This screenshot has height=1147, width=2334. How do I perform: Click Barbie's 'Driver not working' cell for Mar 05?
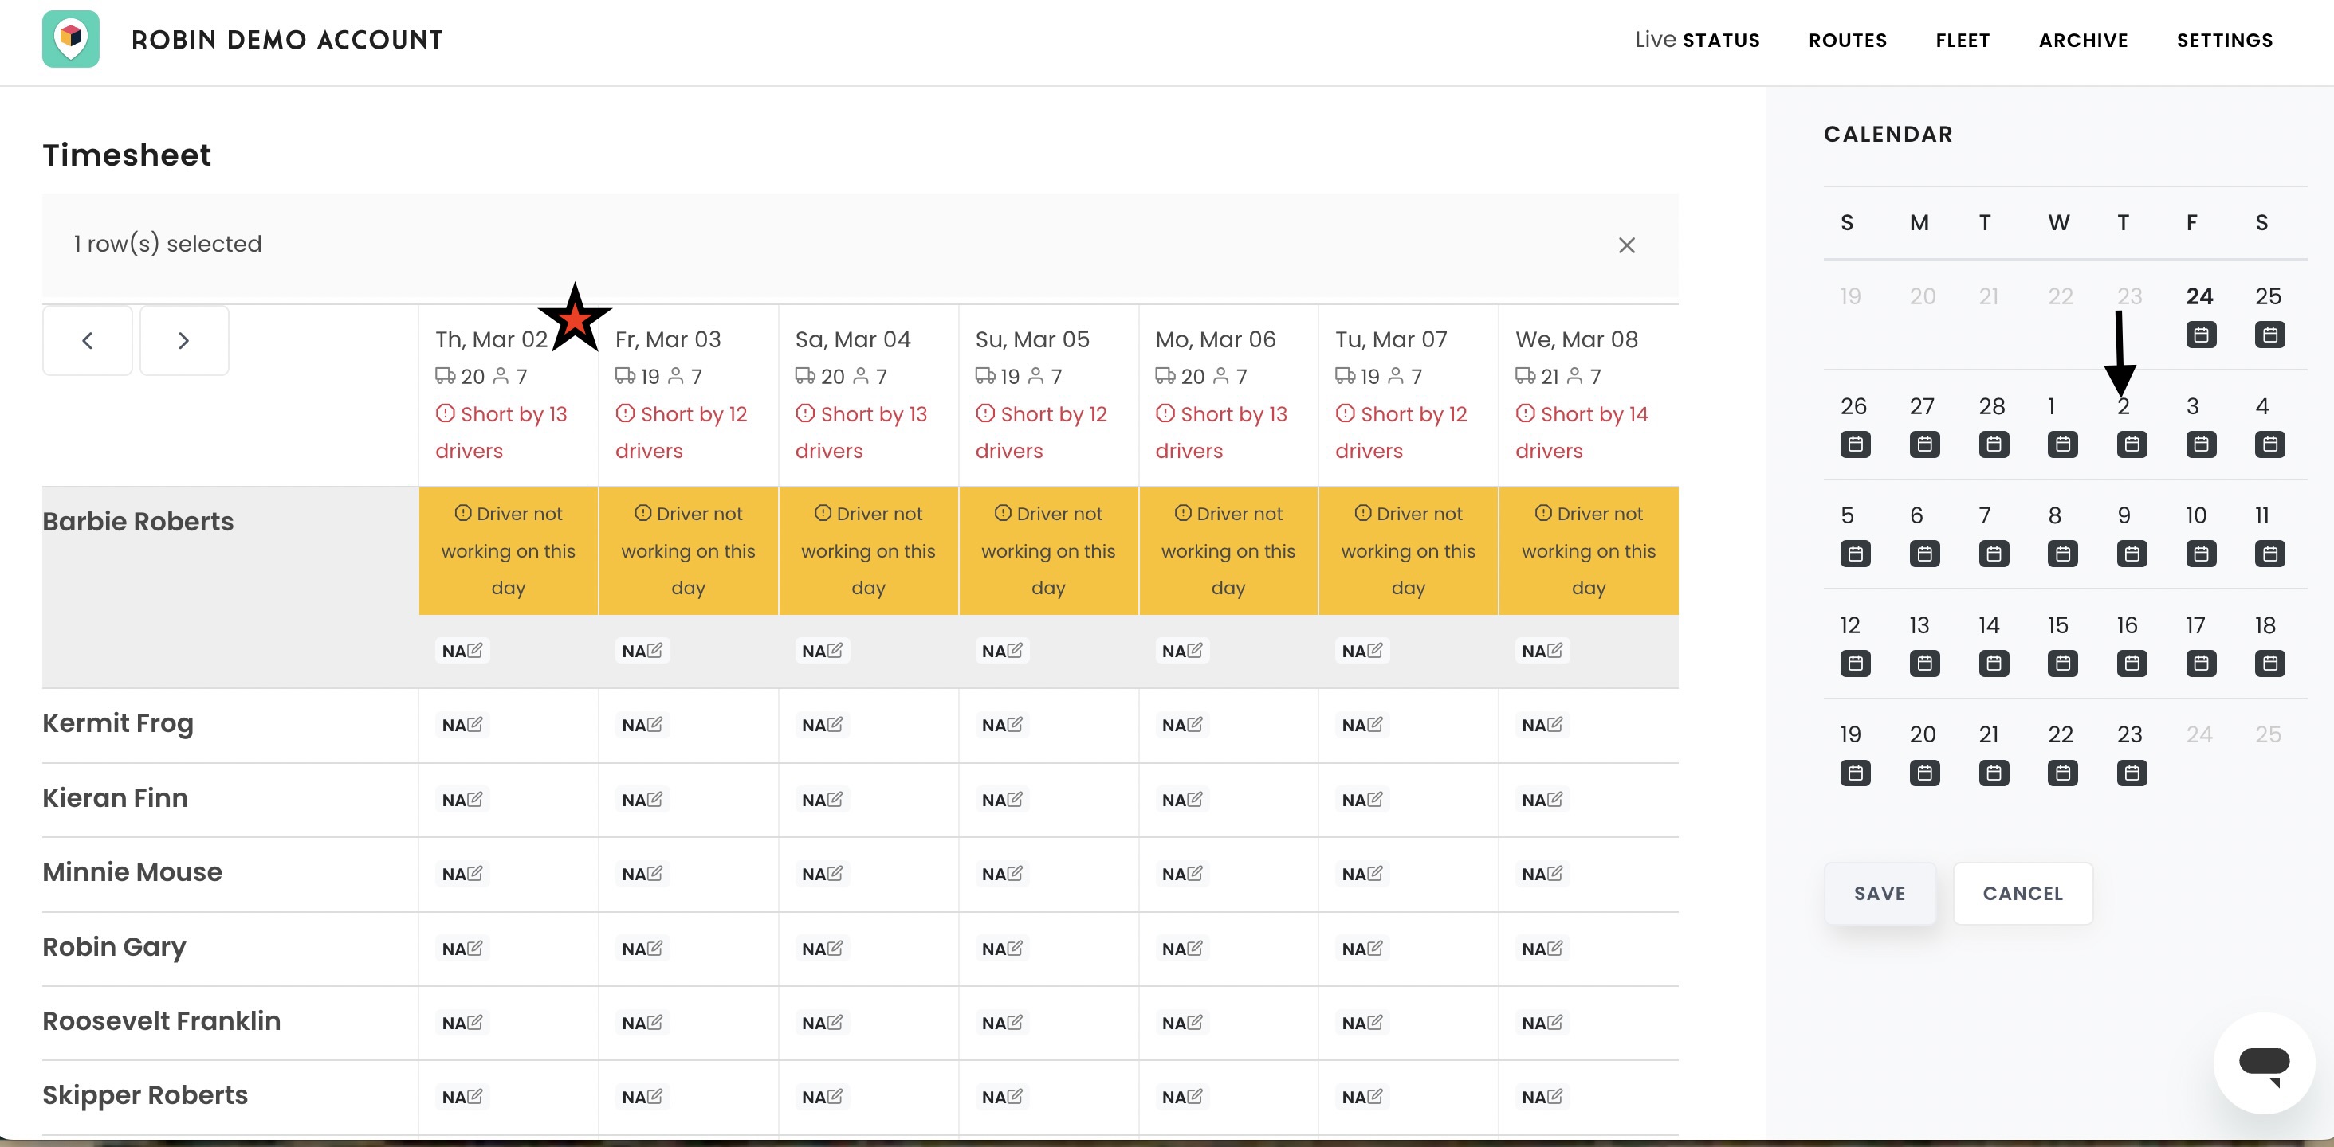[x=1048, y=550]
